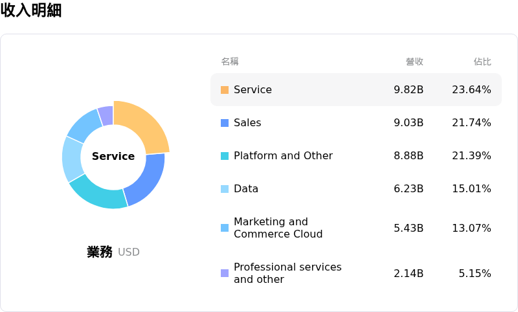518x312 pixels.
Task: Pick the Data row label
Action: coord(245,189)
